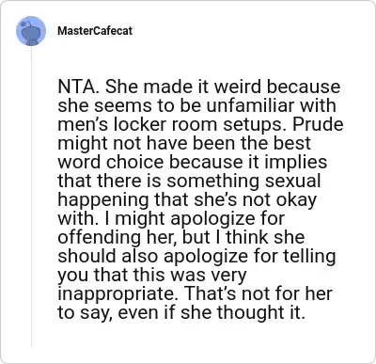The height and width of the screenshot is (364, 376).
Task: Click the word 'apologize' after 'I might'
Action: (x=209, y=220)
